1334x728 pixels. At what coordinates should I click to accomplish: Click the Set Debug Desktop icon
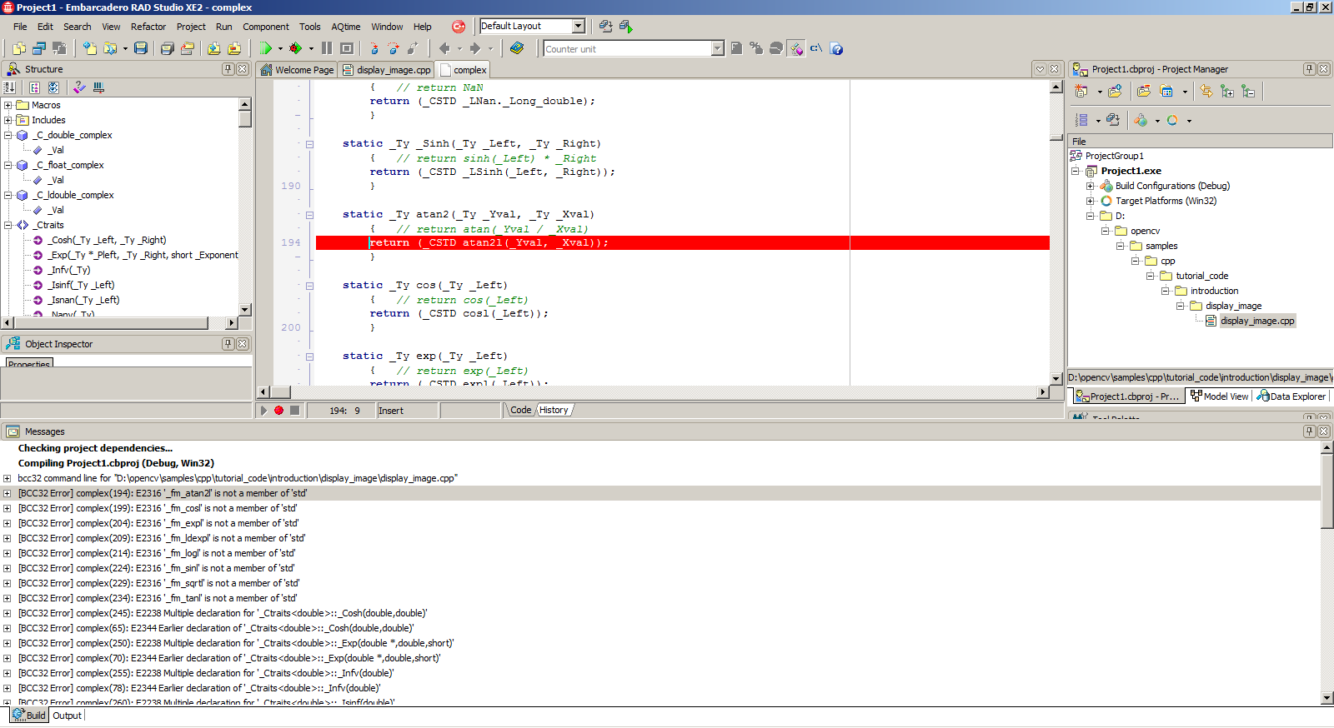626,27
